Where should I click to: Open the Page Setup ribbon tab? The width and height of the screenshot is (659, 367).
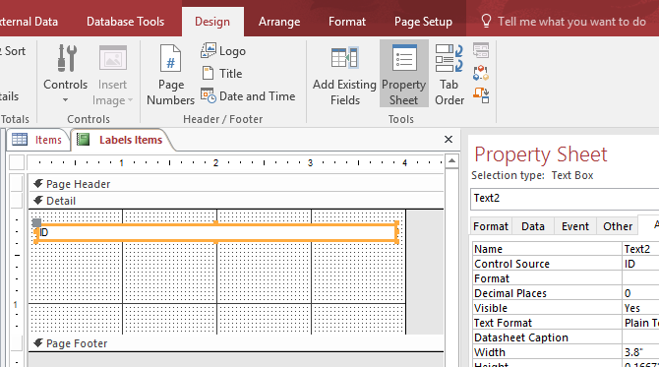[x=423, y=22]
